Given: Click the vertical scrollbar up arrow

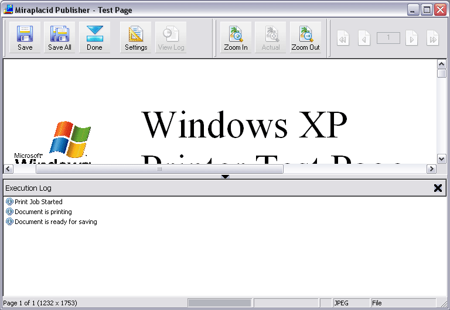Looking at the screenshot, I should click(x=441, y=64).
